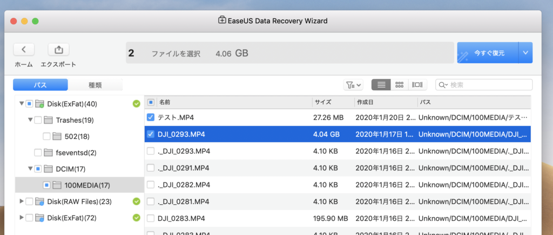Check the ._DJI_0293.MP4 checkbox
Viewport: 553px width, 235px height.
tap(151, 151)
